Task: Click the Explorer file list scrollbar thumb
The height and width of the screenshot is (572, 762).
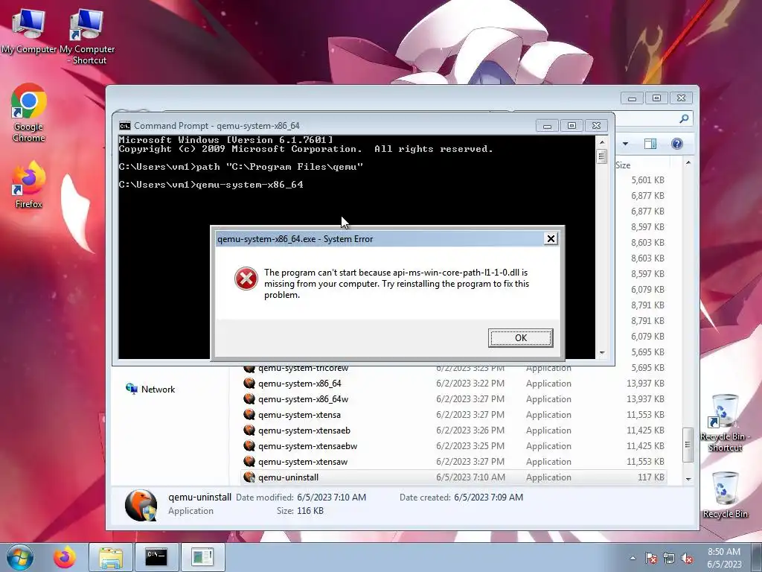Action: point(688,445)
